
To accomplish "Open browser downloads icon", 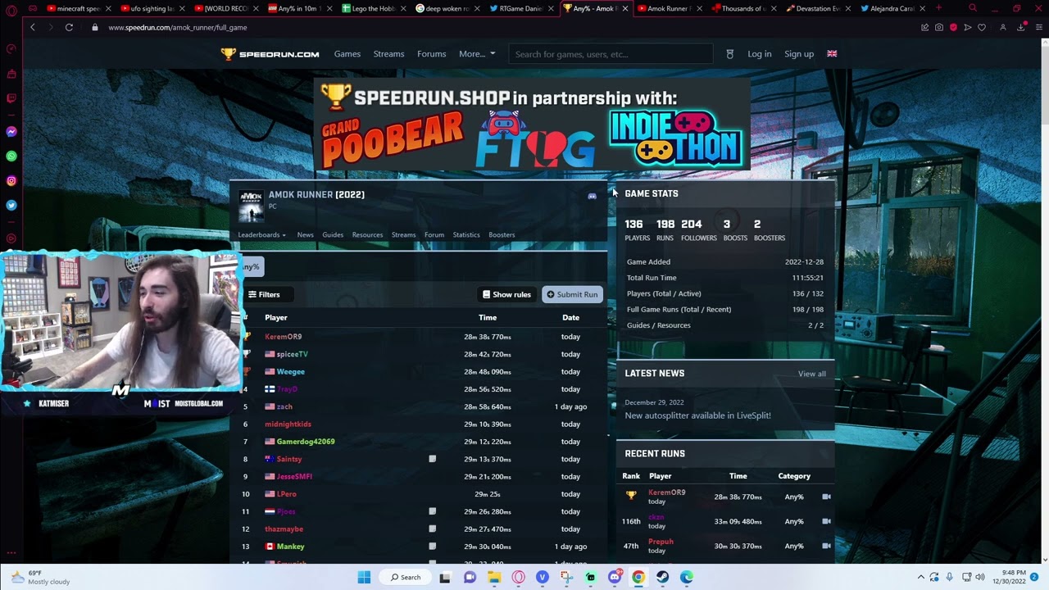I will (x=1021, y=27).
